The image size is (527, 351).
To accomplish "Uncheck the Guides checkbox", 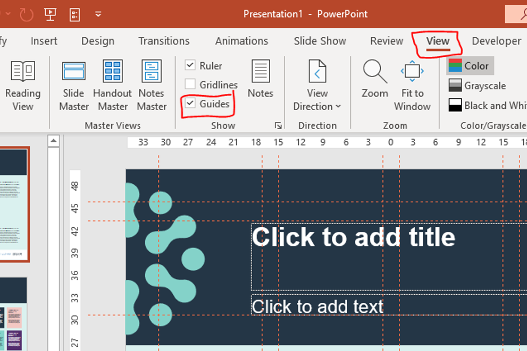I will coord(190,104).
